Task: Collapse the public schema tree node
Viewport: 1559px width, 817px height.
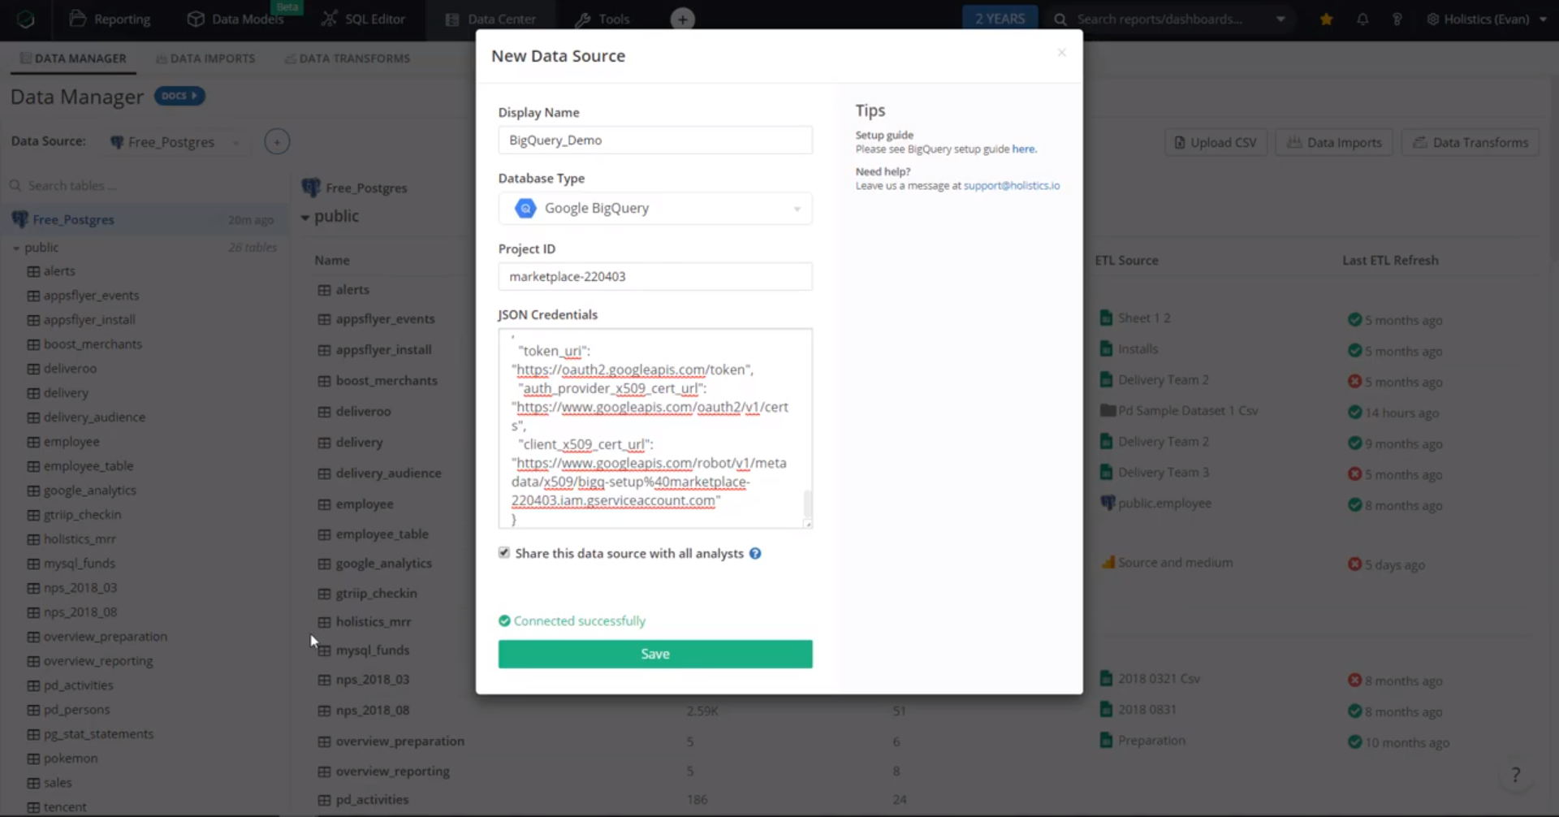Action: pyautogui.click(x=16, y=248)
